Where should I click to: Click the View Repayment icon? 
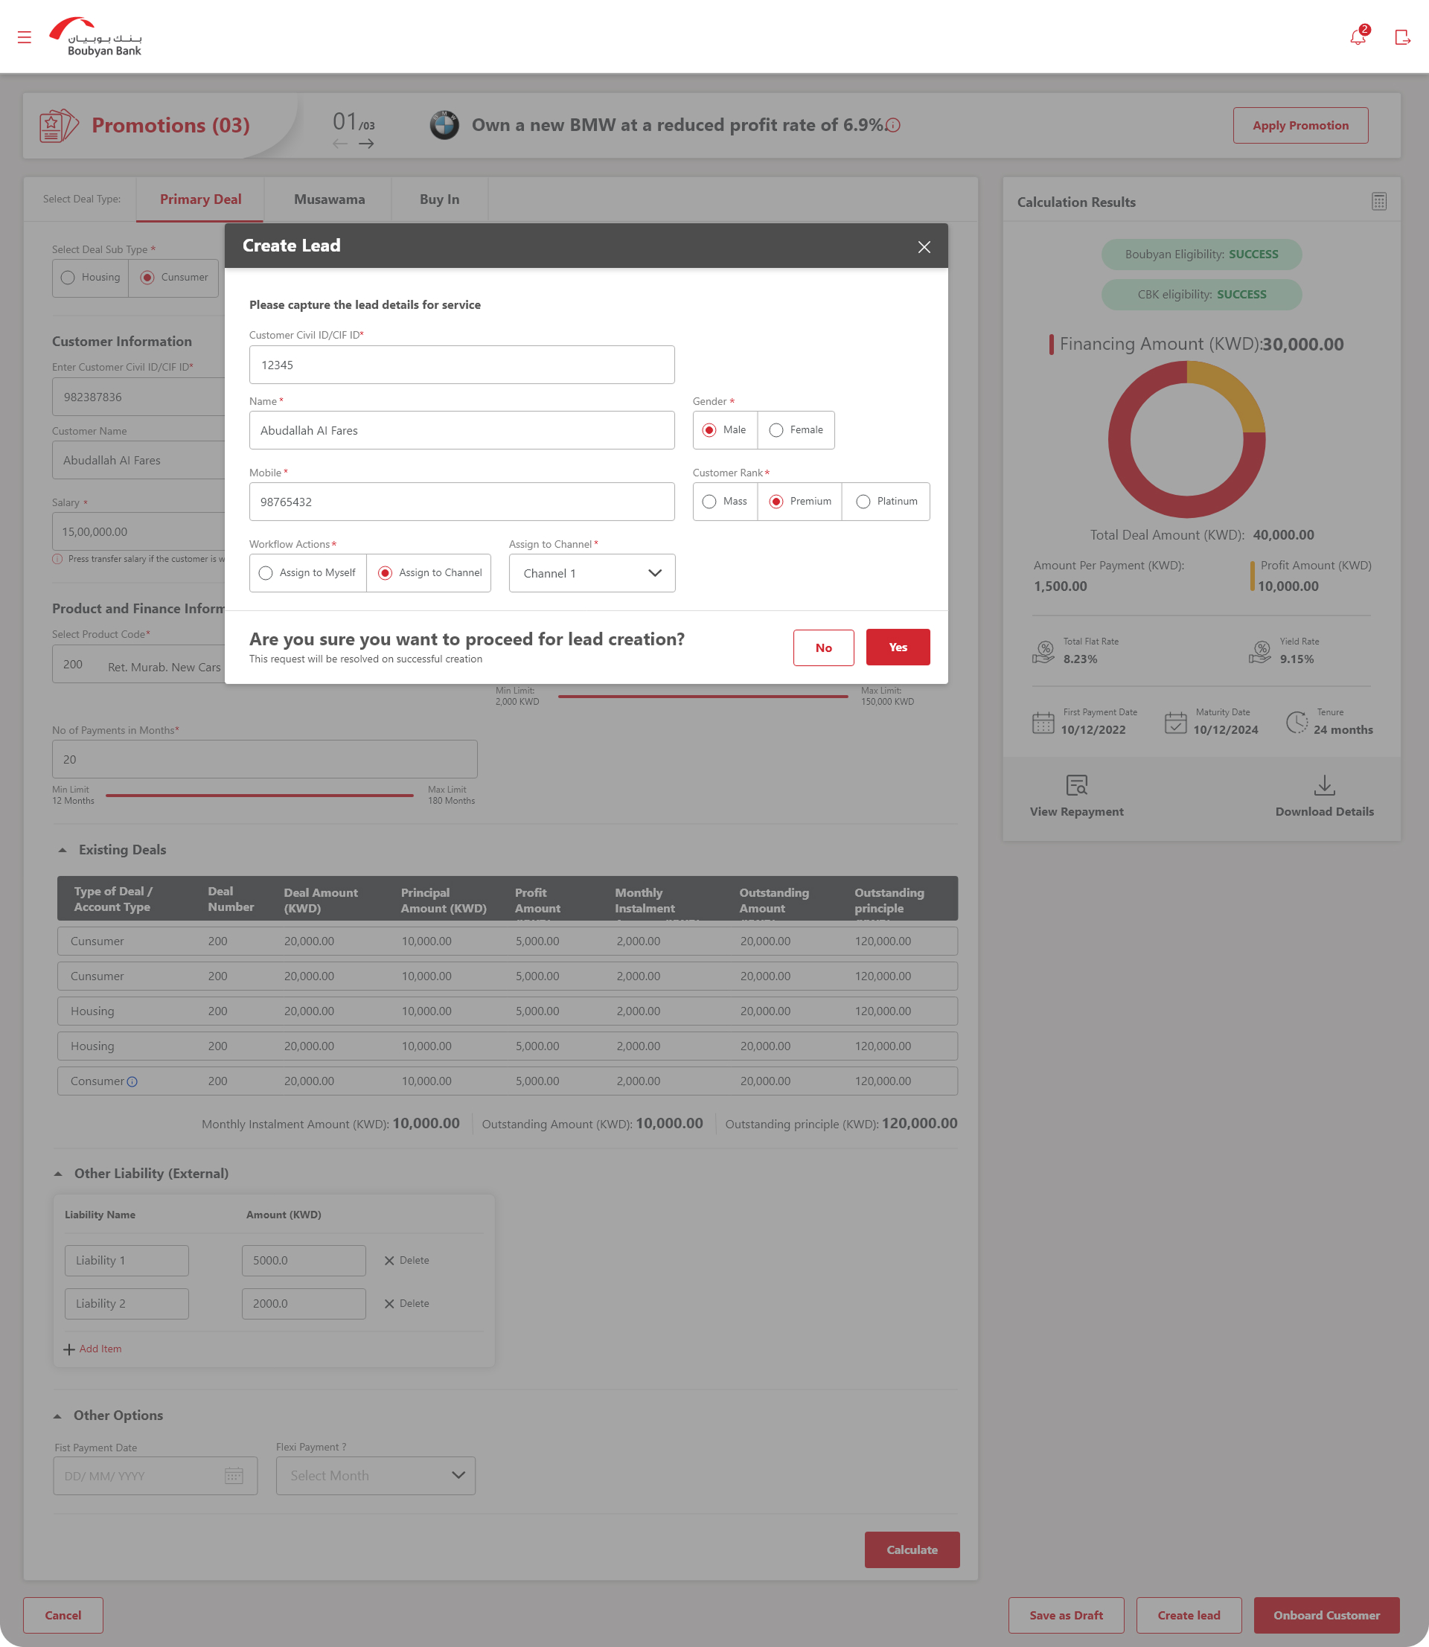1076,785
